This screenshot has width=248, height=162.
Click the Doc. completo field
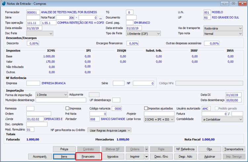tap(37, 124)
